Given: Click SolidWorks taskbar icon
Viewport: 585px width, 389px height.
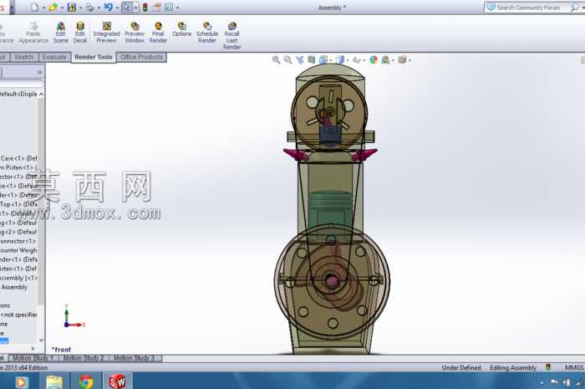Looking at the screenshot, I should [x=118, y=381].
